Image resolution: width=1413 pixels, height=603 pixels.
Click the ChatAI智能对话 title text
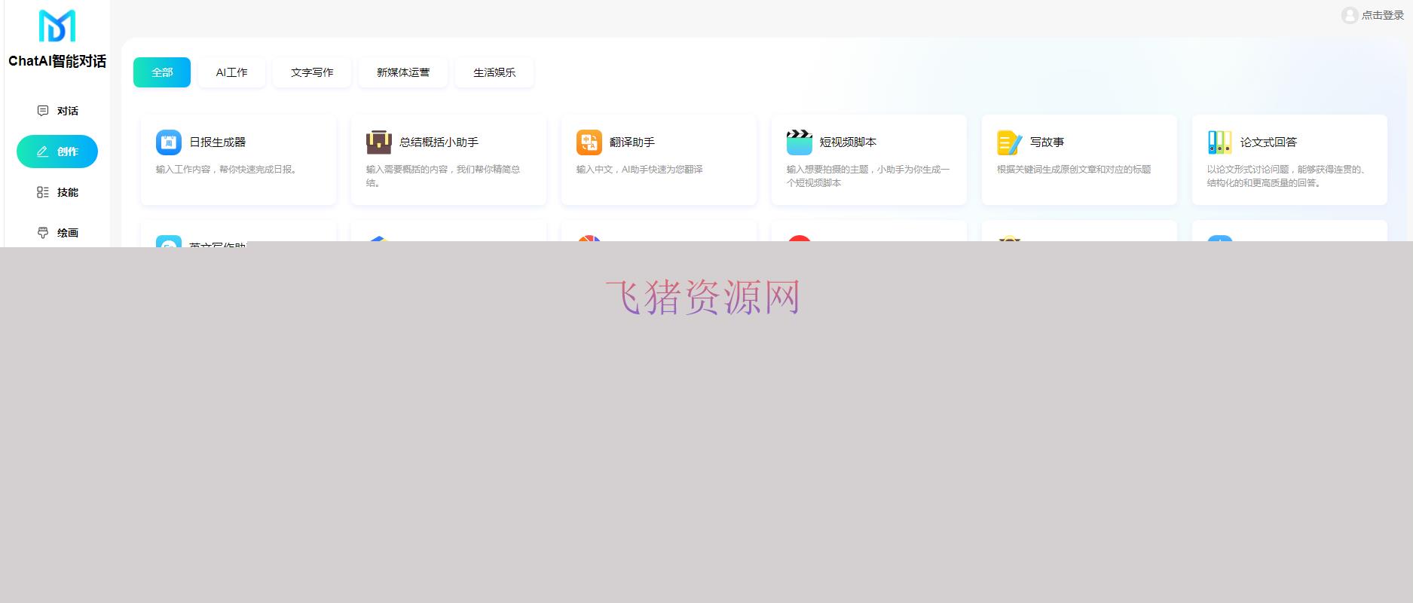(57, 61)
